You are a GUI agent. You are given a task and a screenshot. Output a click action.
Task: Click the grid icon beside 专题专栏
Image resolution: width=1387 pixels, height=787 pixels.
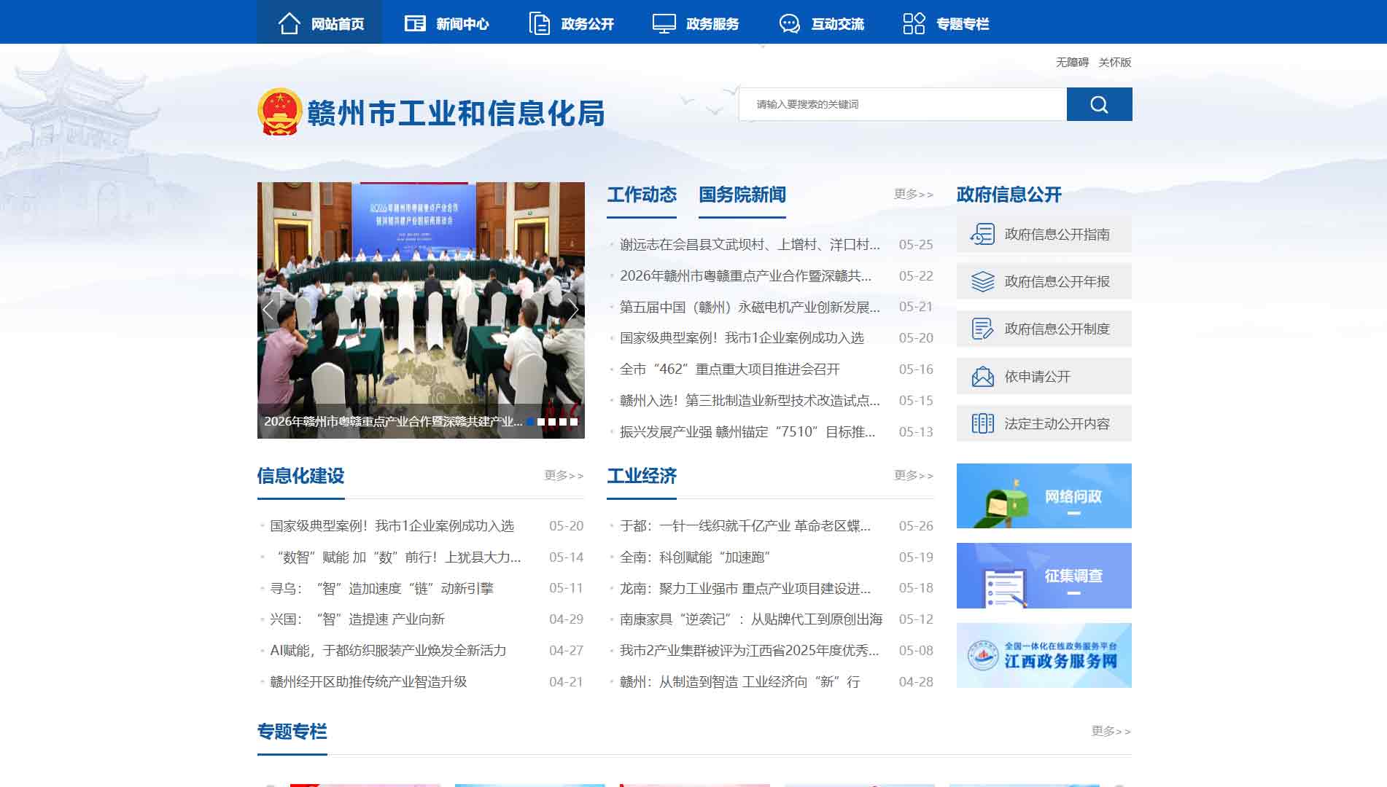[x=914, y=23]
